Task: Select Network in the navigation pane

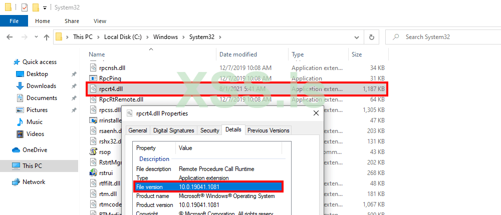Action: [x=34, y=182]
